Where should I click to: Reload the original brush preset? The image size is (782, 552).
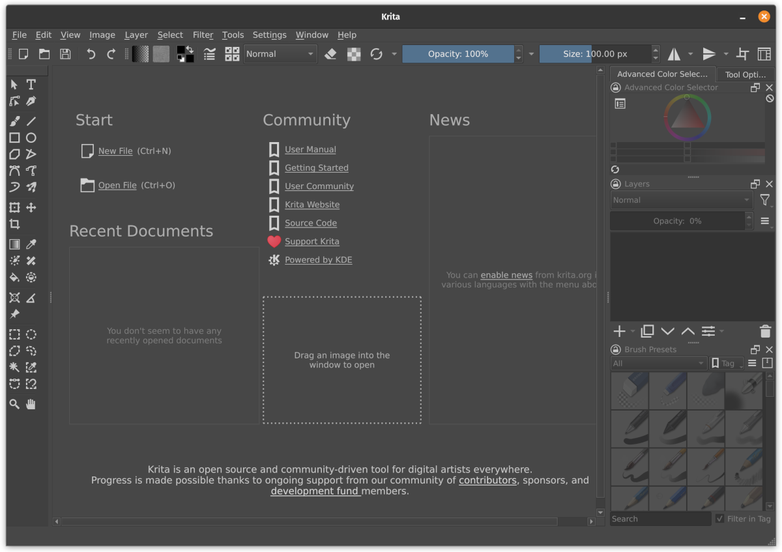click(376, 54)
